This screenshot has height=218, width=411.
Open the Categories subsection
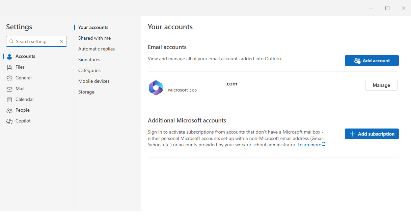pyautogui.click(x=89, y=70)
